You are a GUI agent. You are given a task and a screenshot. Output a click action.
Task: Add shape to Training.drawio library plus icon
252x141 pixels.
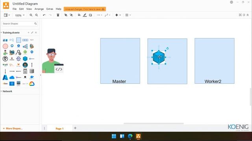[28, 33]
